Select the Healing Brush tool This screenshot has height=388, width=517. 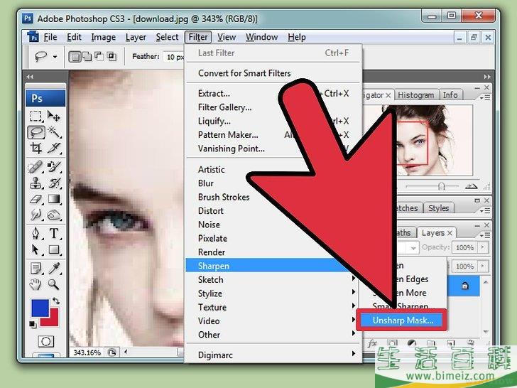36,167
